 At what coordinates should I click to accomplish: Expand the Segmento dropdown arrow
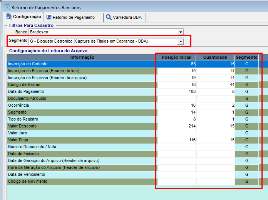(180, 41)
